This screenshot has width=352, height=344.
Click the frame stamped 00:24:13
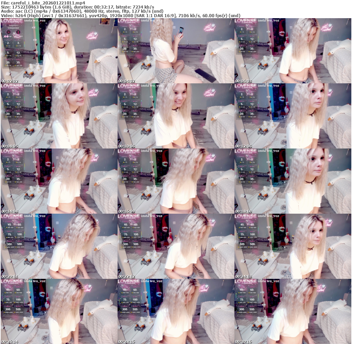293,246
